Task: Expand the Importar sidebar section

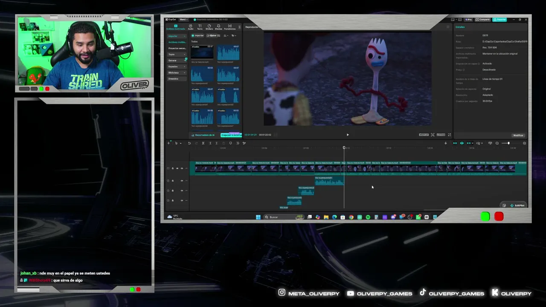Action: pos(176,36)
